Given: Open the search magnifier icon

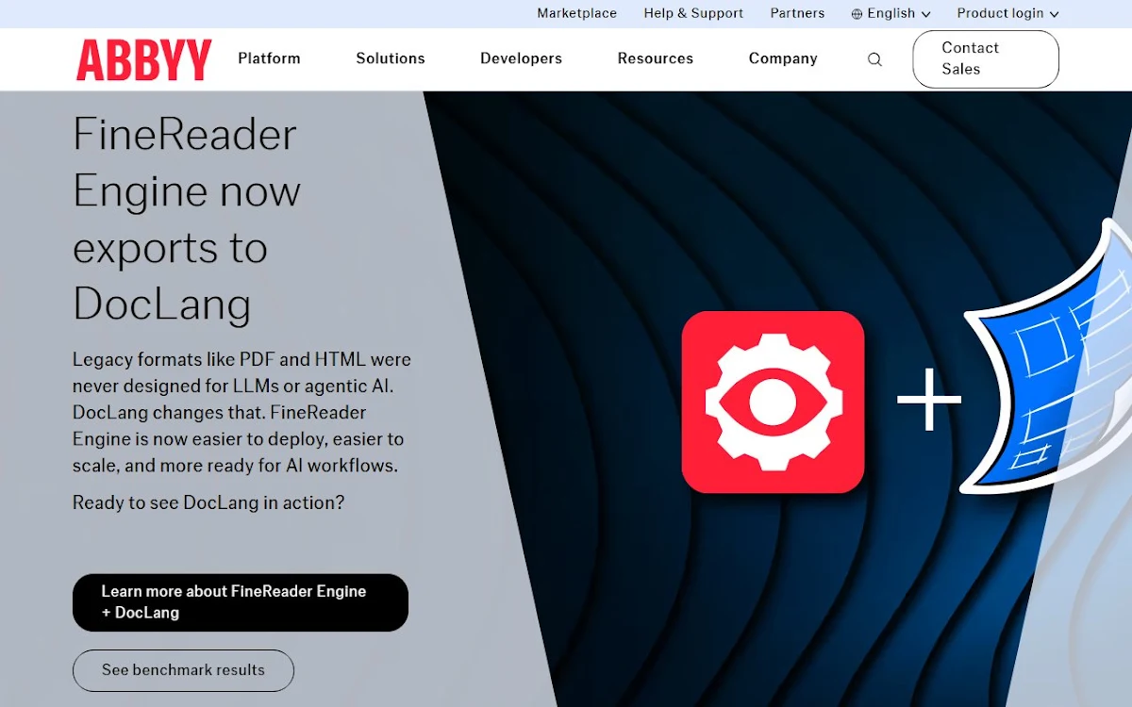Looking at the screenshot, I should click(874, 59).
